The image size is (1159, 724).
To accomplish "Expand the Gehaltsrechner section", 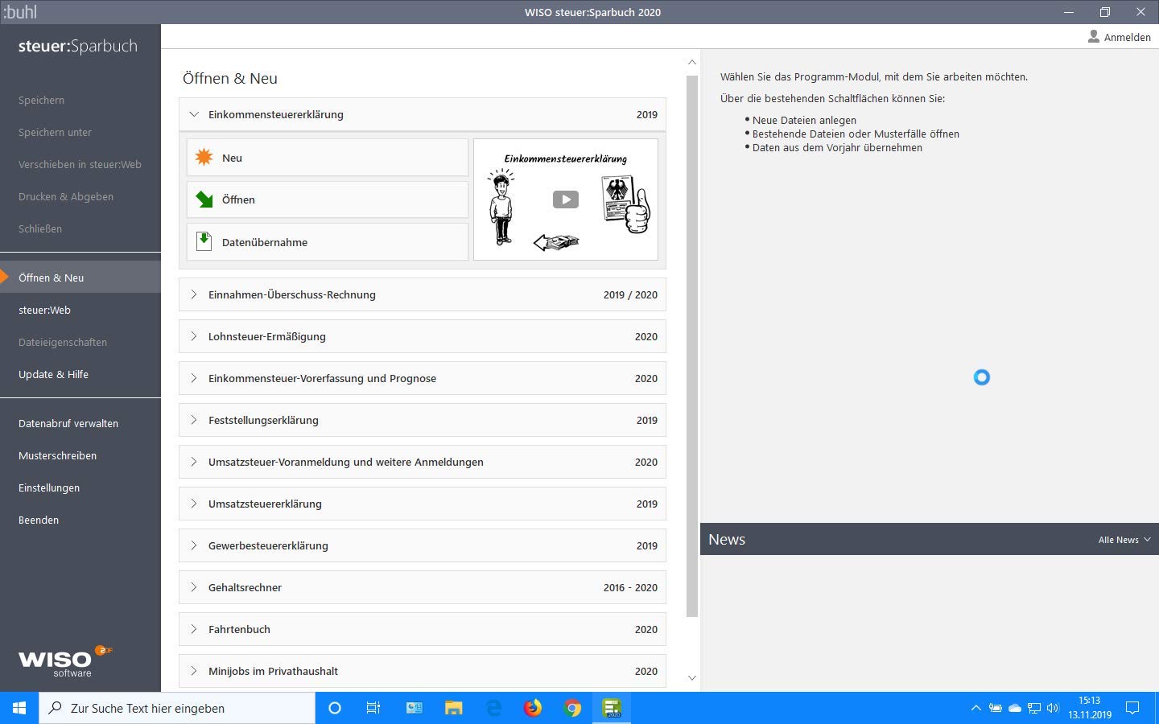I will (x=423, y=587).
